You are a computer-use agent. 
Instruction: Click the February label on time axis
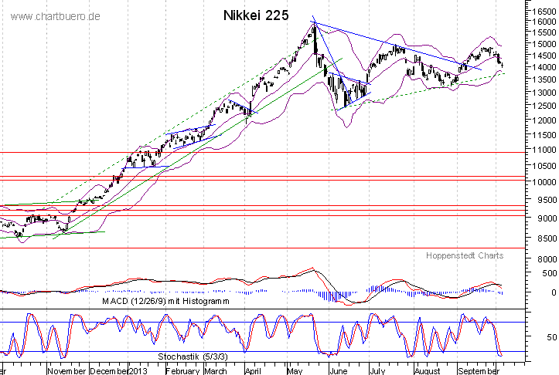(x=183, y=370)
